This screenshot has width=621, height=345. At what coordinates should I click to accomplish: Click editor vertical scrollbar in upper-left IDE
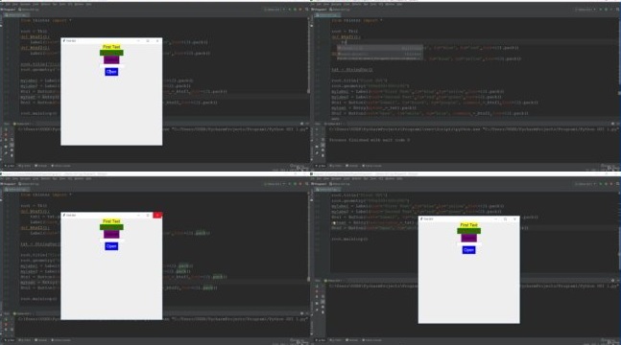pos(308,67)
